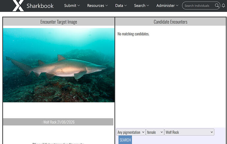Open the Administer menu

click(167, 6)
